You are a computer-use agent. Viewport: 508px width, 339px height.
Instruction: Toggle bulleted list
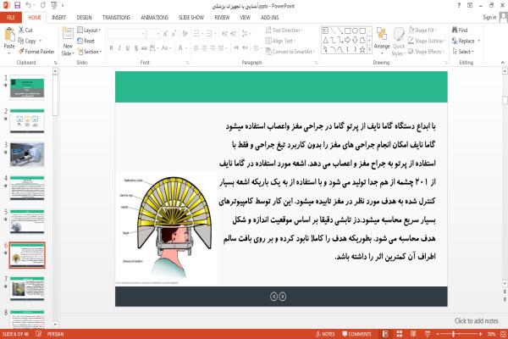click(197, 34)
